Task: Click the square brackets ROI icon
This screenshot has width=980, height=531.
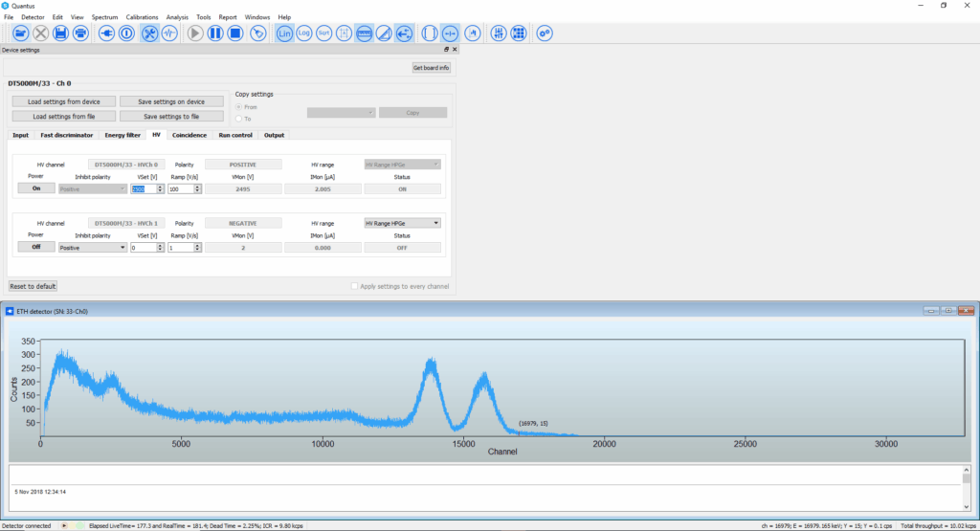Action: 430,33
